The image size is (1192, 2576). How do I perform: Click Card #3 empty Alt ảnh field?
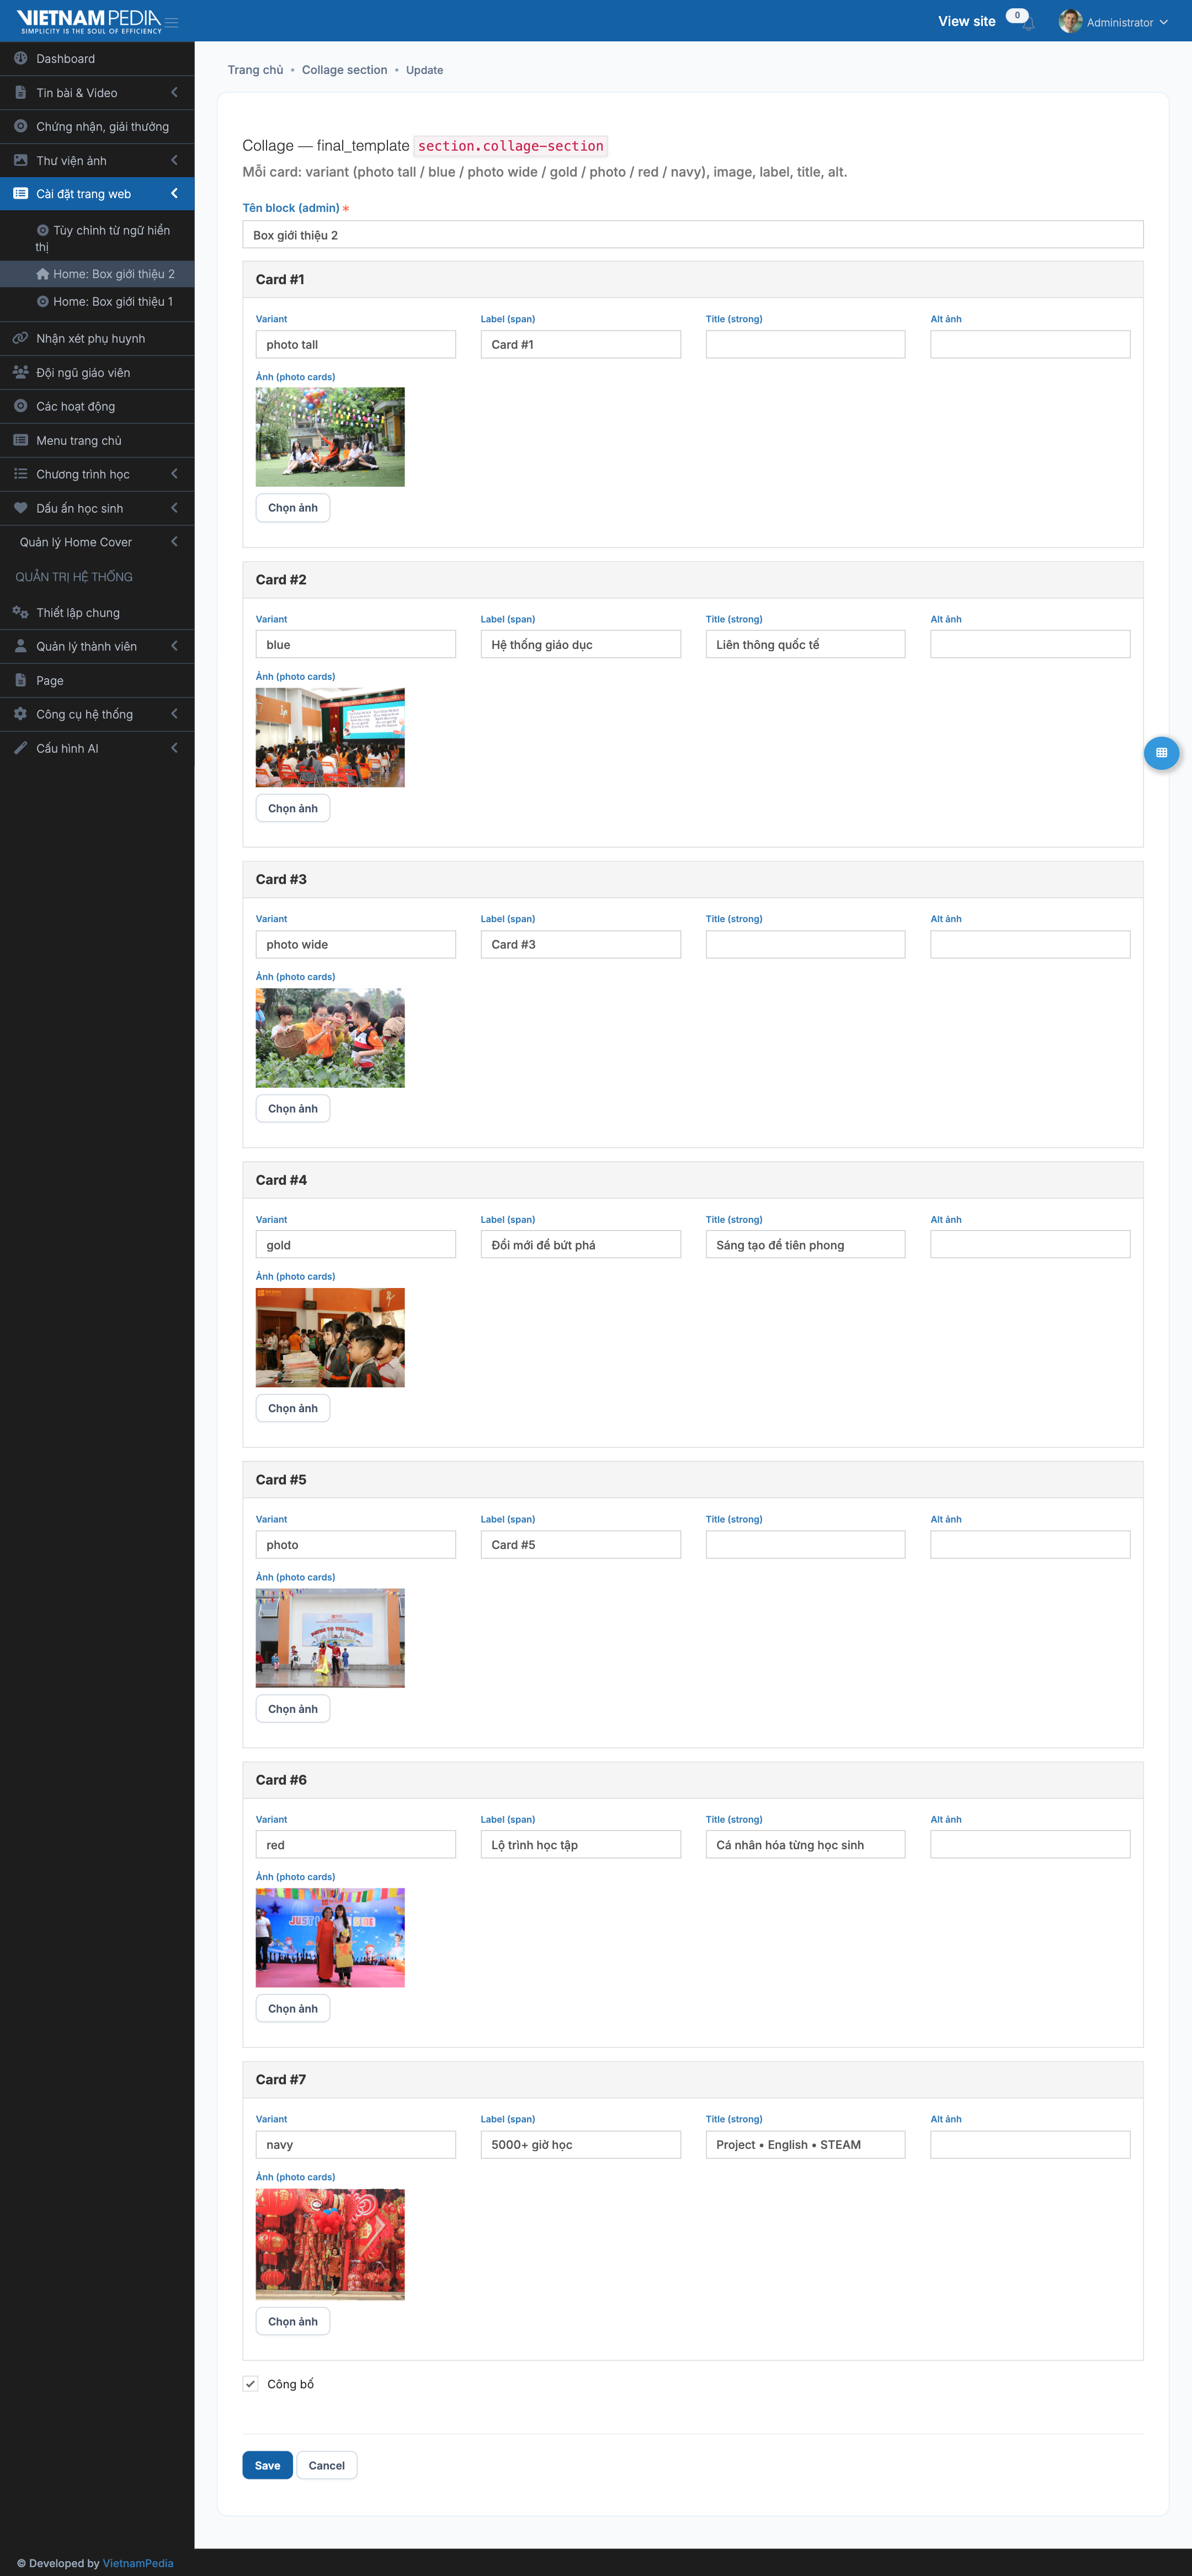[x=1030, y=944]
